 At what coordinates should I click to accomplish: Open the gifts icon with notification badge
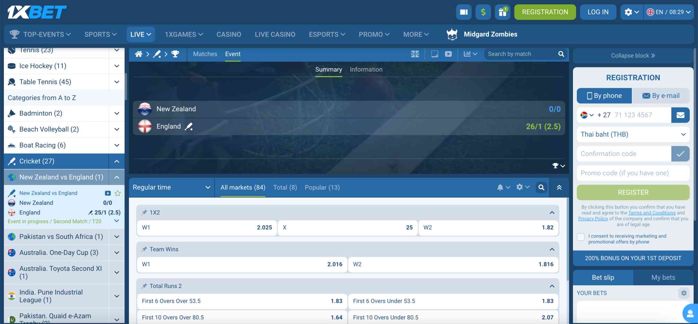click(502, 12)
